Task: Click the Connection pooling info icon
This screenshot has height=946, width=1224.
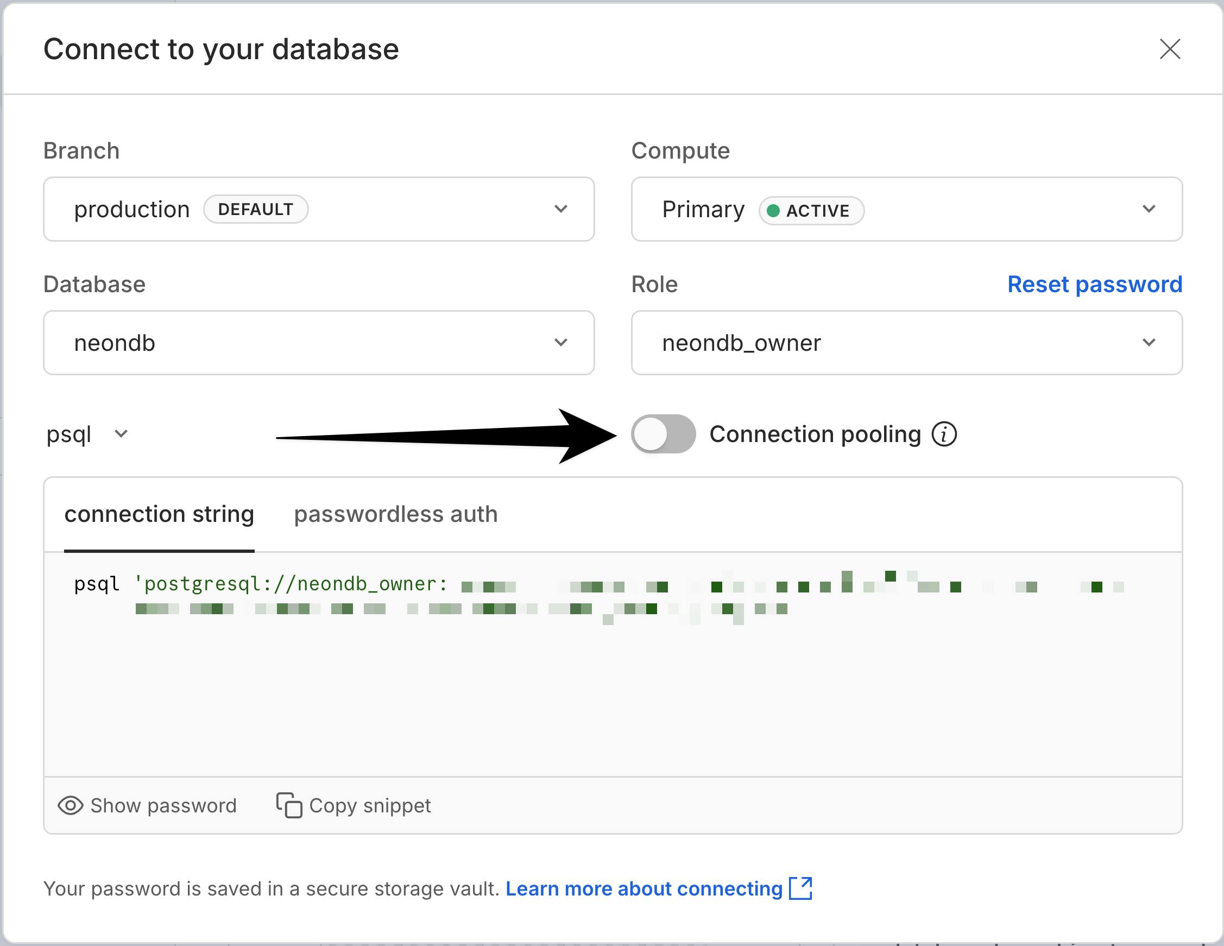Action: 944,434
